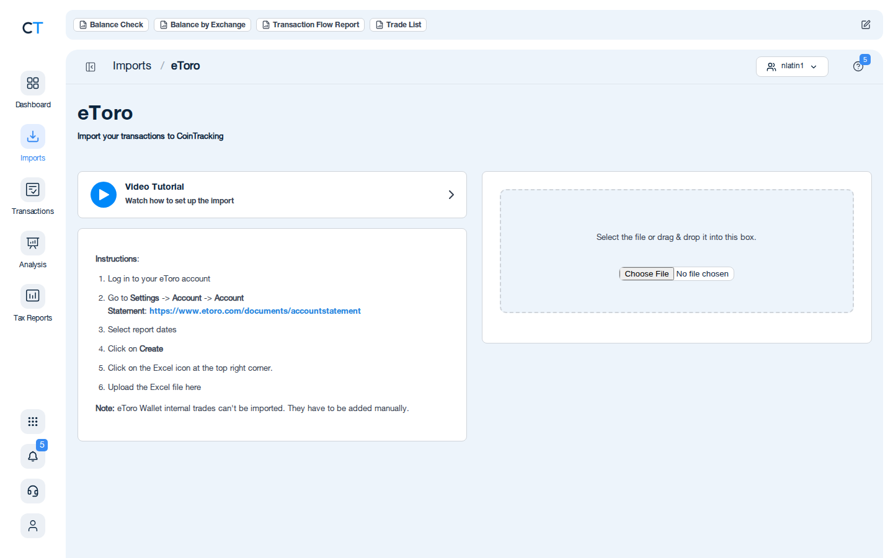
Task: Open the nlatin1 account dropdown
Action: tap(792, 66)
